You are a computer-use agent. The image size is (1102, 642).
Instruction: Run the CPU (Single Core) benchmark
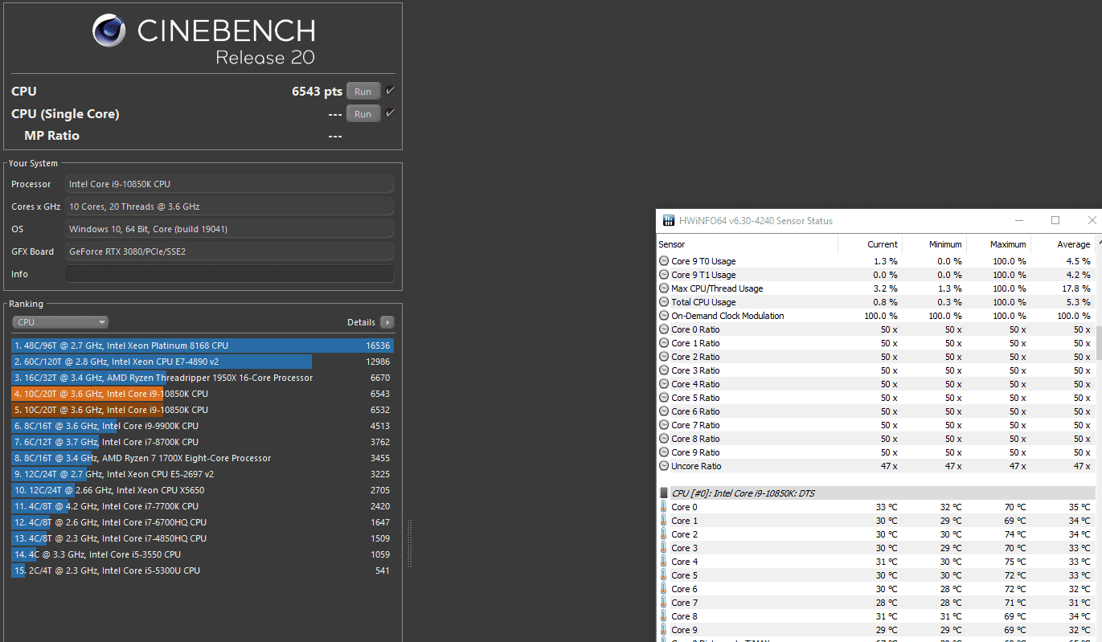coord(363,114)
